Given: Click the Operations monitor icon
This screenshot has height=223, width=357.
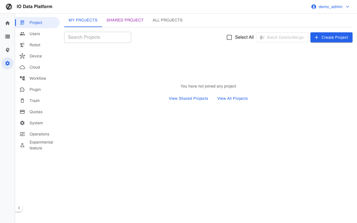Looking at the screenshot, I should (x=22, y=134).
